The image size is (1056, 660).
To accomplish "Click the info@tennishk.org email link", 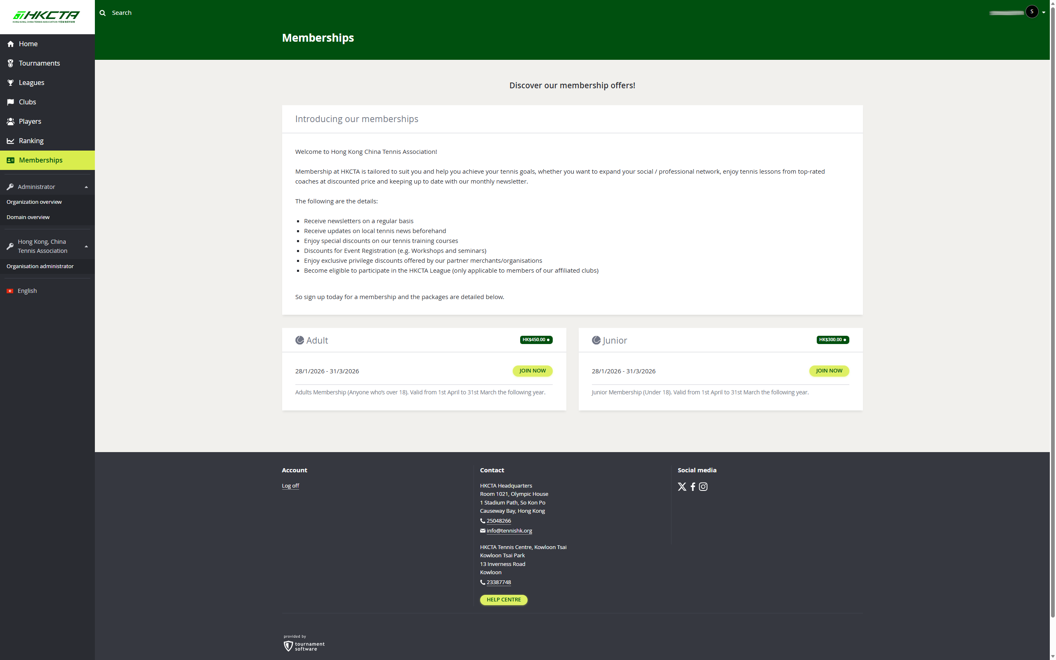I will pos(509,530).
